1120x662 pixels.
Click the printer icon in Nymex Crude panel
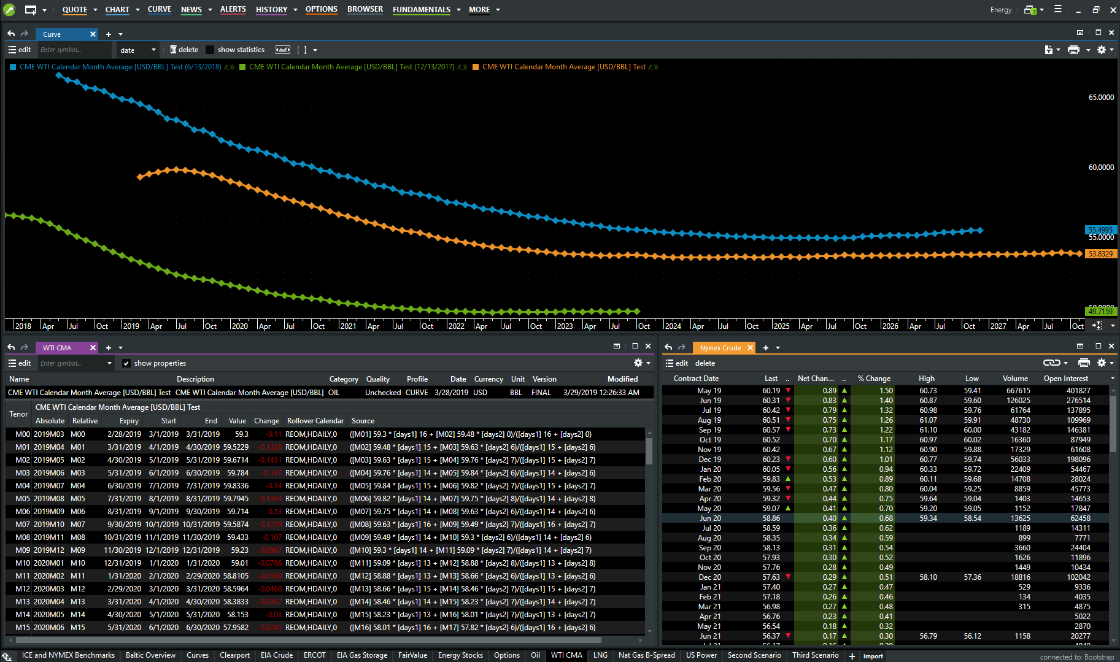click(1084, 363)
